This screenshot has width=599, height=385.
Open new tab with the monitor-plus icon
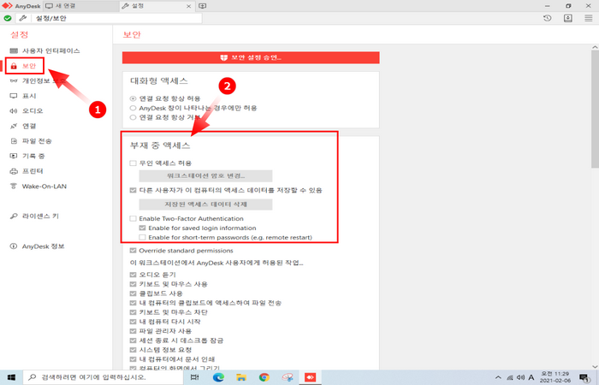(203, 6)
